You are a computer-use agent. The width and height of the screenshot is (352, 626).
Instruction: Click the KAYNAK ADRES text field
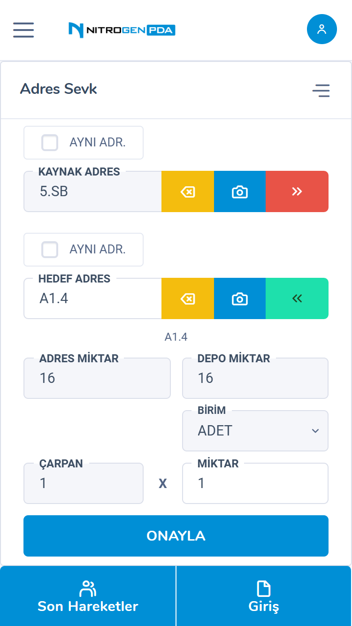point(92,191)
